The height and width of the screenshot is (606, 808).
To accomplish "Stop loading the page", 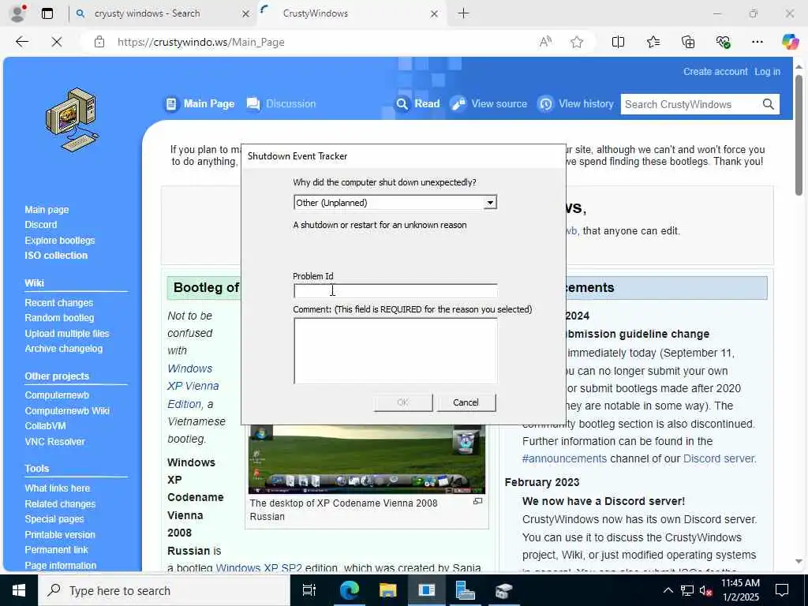I will (x=57, y=42).
